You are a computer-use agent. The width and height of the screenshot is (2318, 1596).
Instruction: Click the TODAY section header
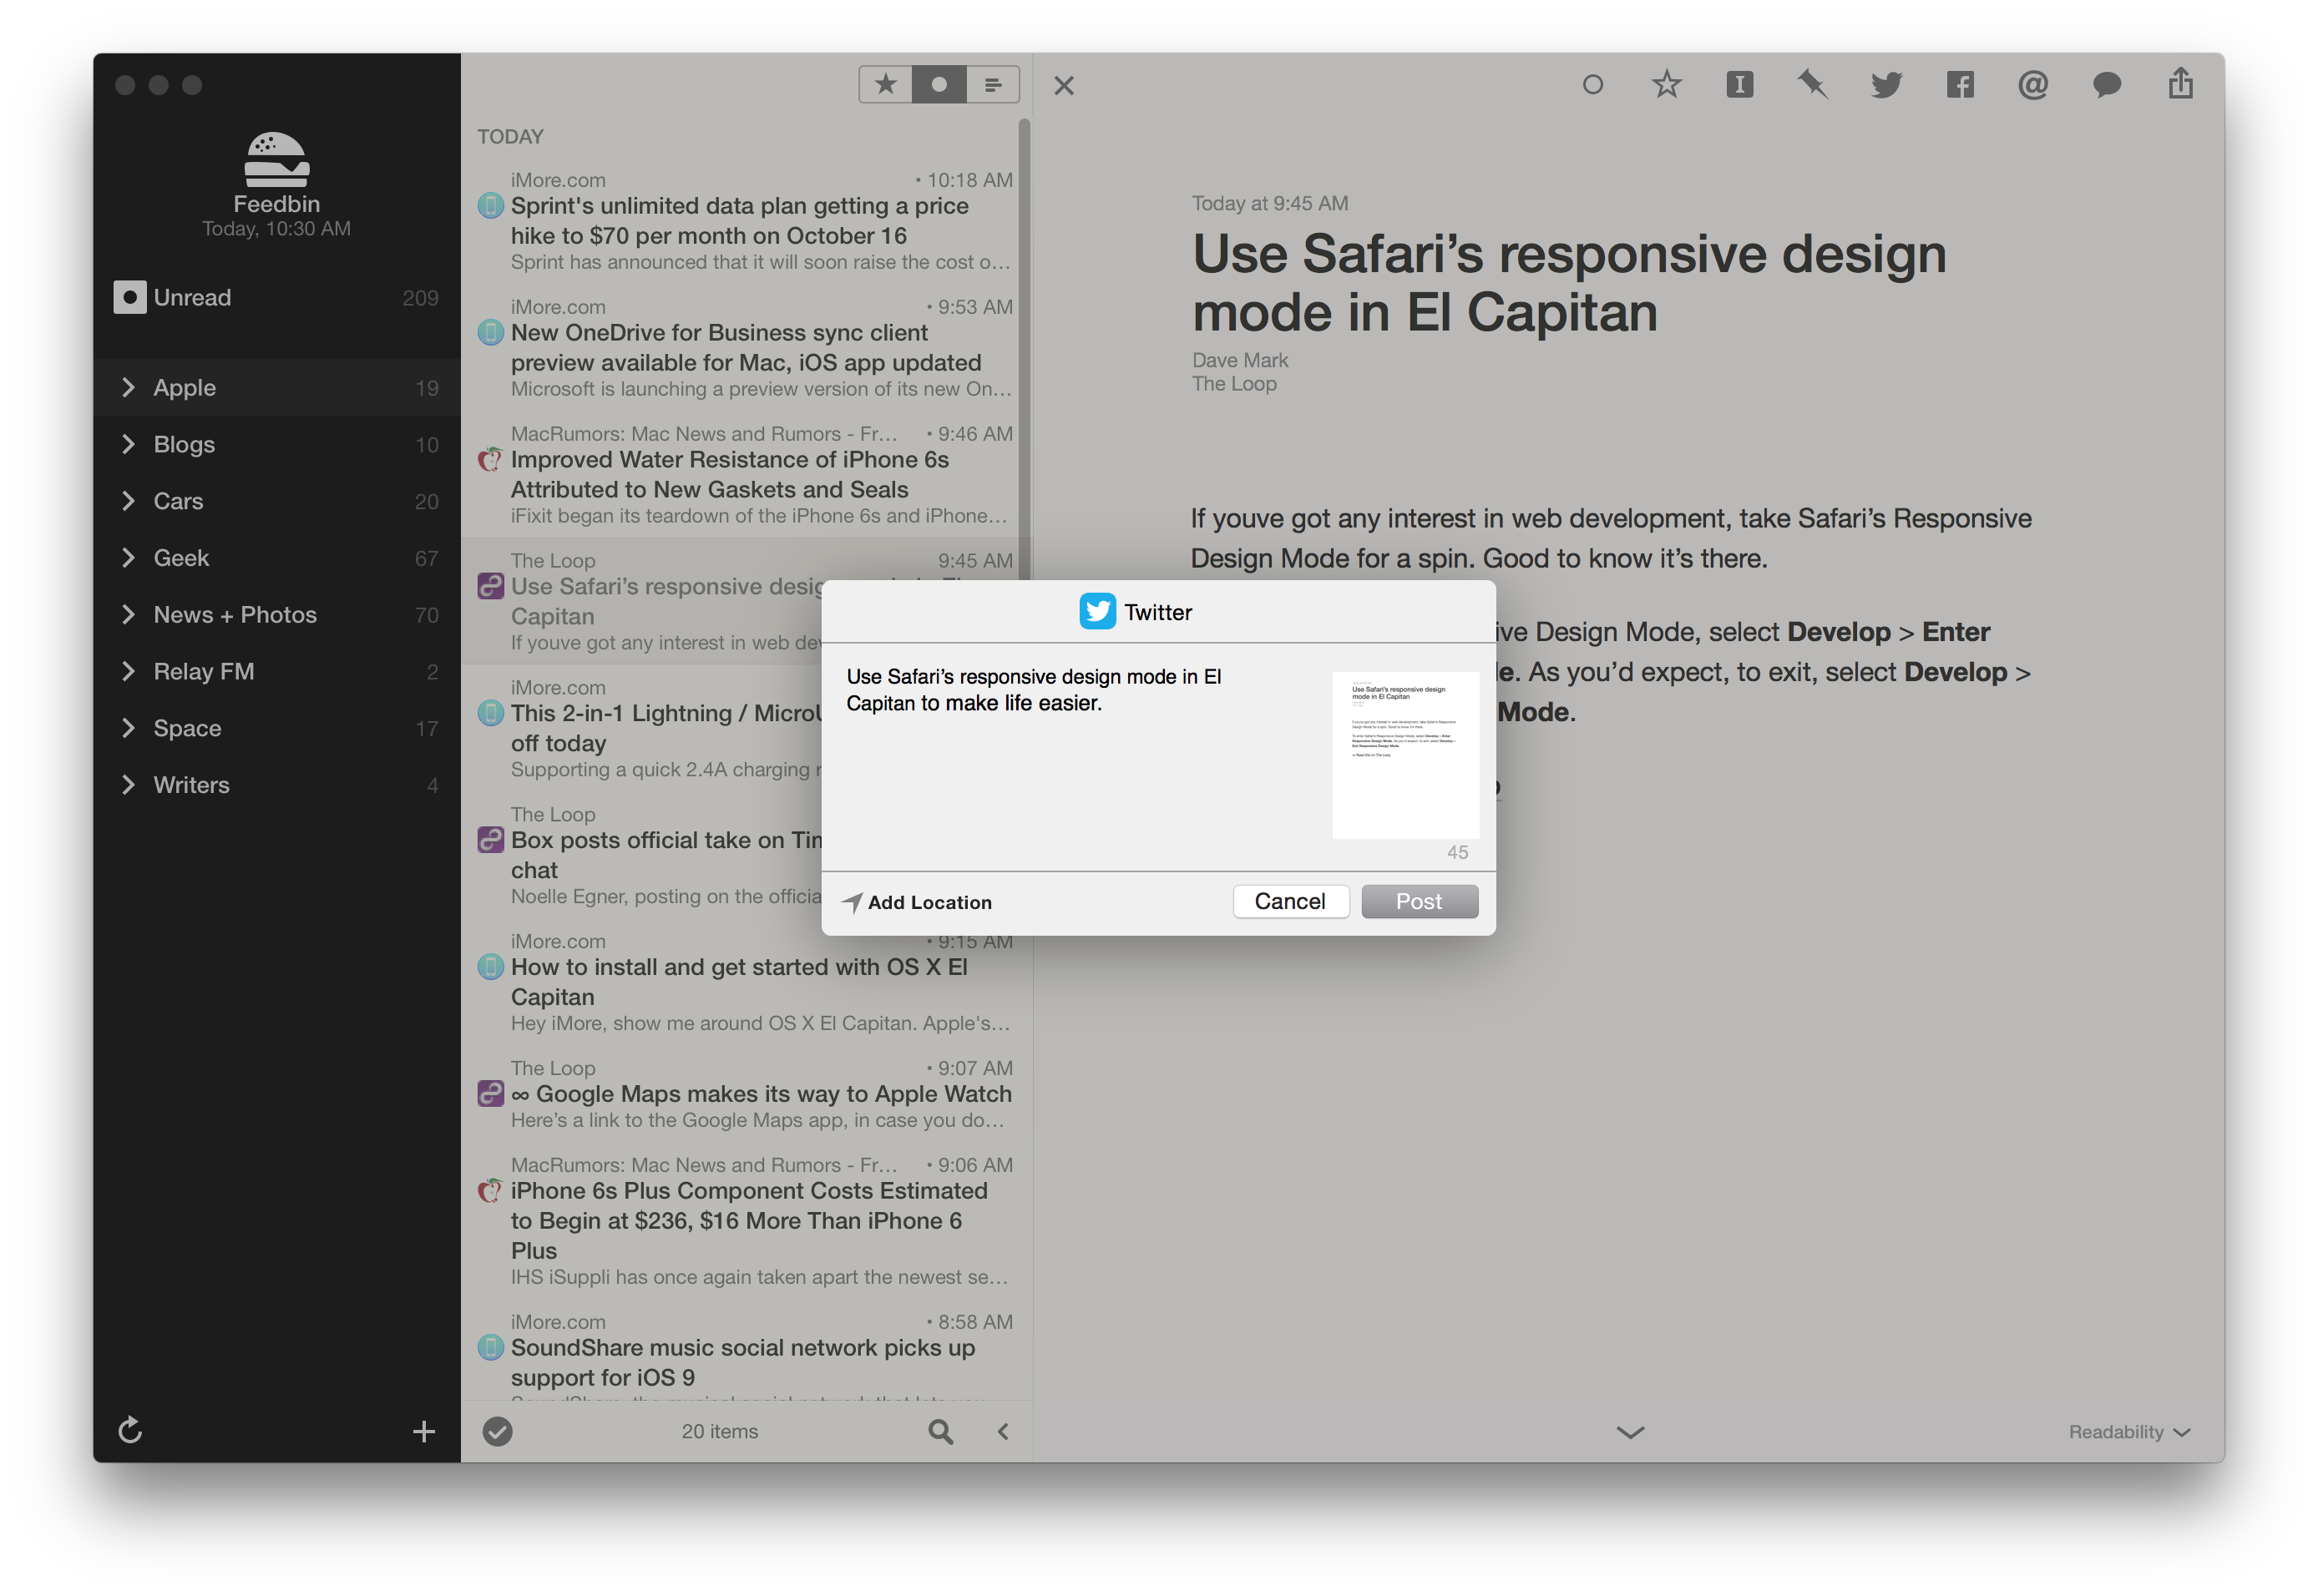click(509, 136)
